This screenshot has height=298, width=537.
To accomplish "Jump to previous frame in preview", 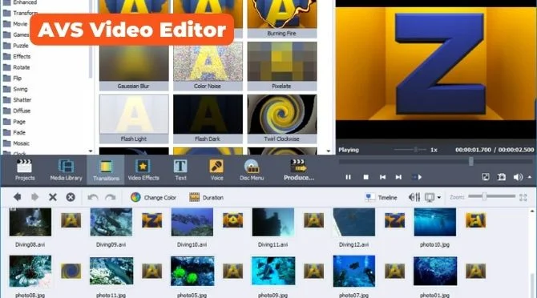I will coord(382,177).
